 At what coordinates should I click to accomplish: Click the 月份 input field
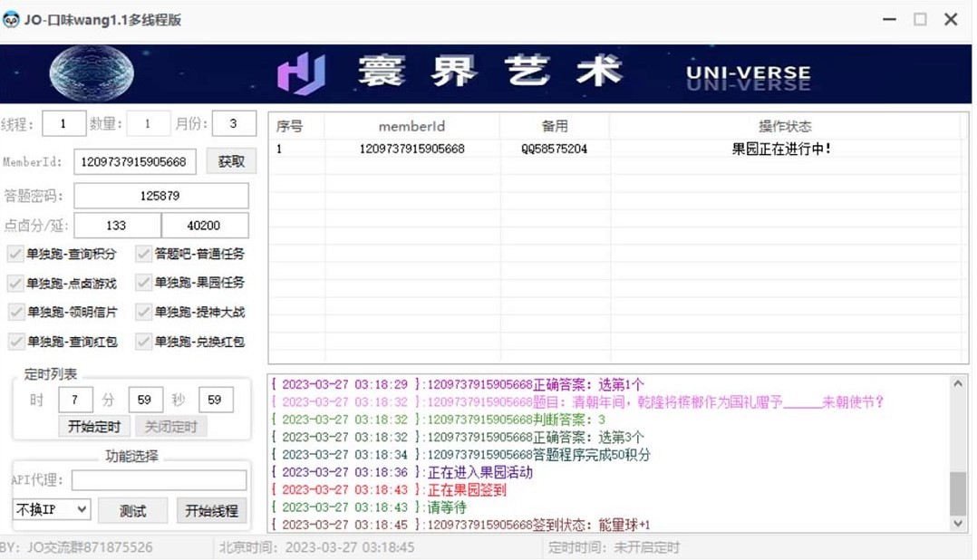click(234, 123)
